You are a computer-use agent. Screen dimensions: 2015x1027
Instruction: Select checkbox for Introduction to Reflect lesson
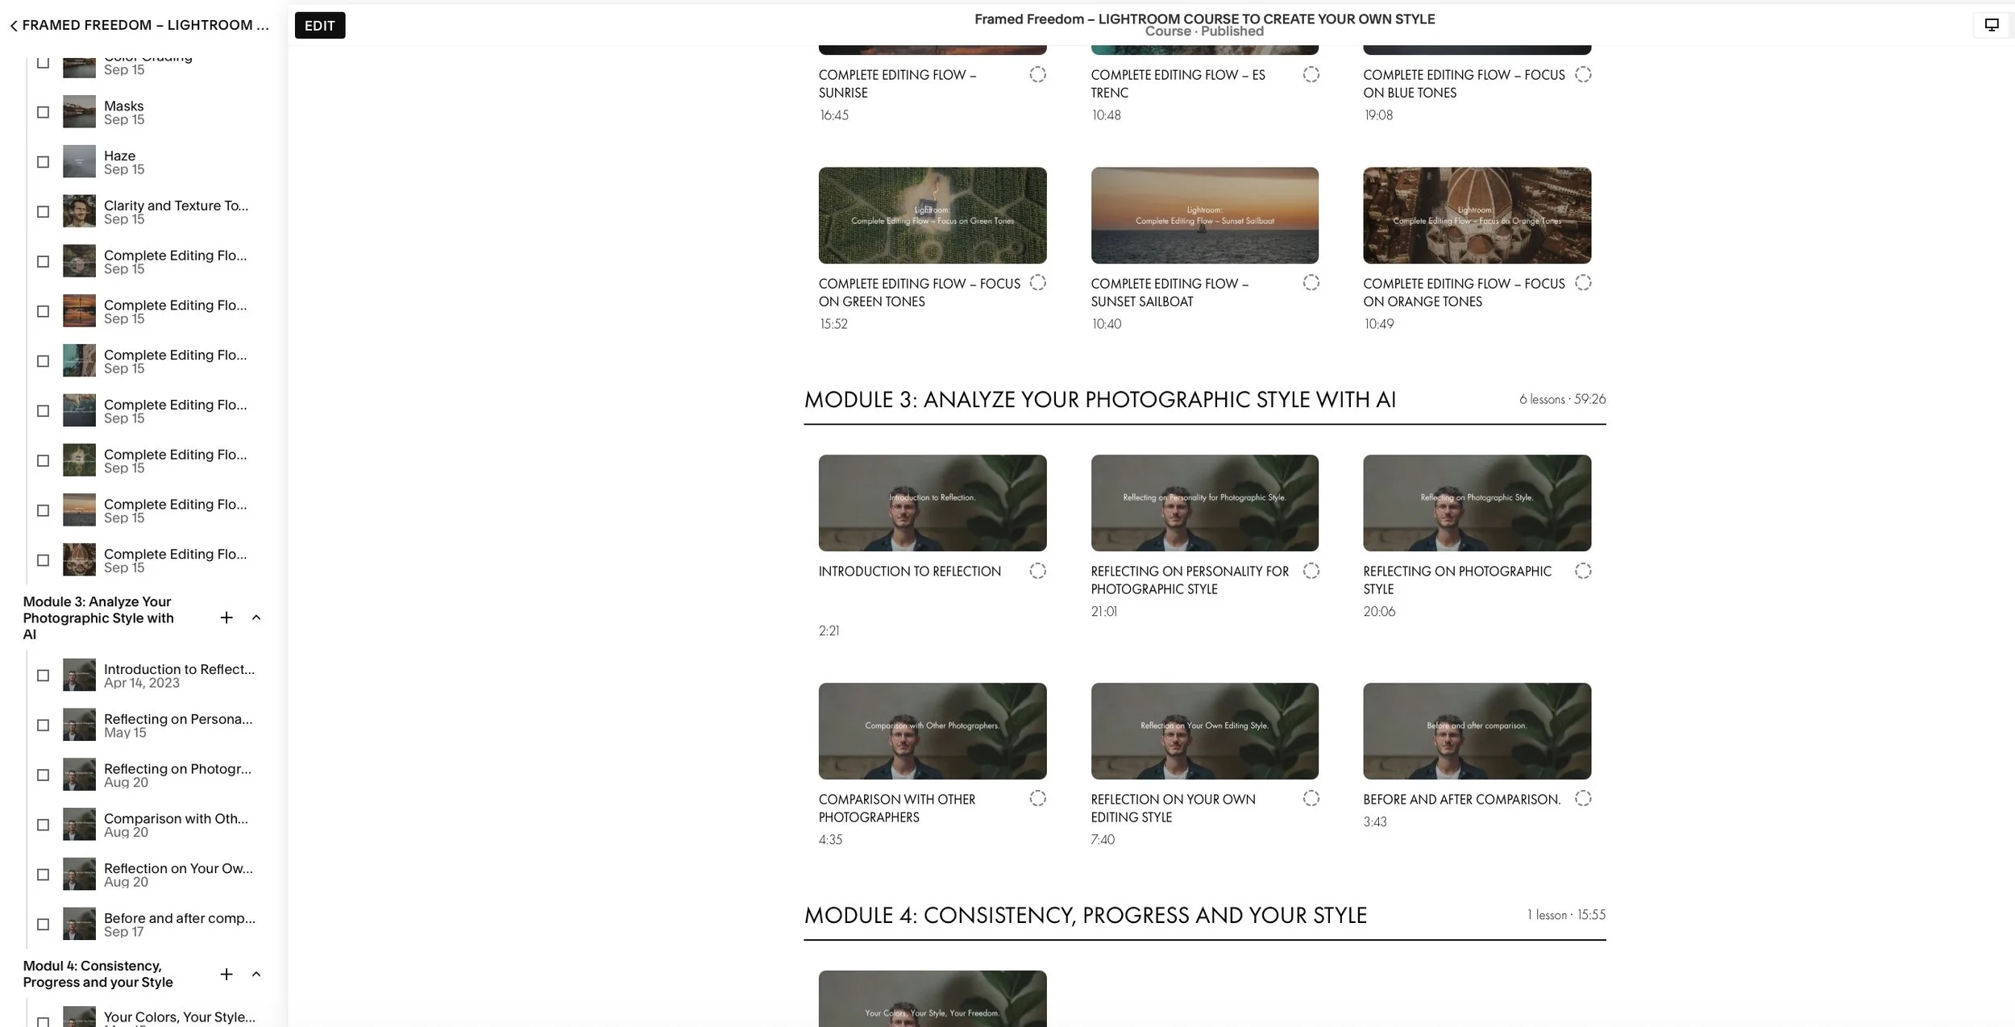[44, 676]
